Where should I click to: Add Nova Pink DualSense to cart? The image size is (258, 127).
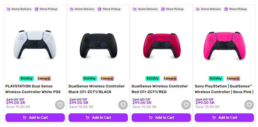click(224, 118)
